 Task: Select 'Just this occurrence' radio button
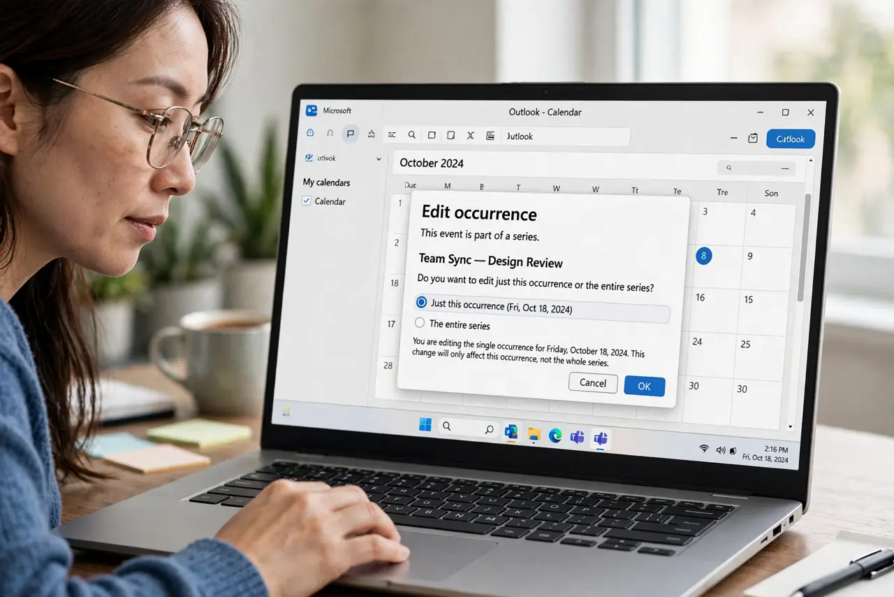pos(421,303)
